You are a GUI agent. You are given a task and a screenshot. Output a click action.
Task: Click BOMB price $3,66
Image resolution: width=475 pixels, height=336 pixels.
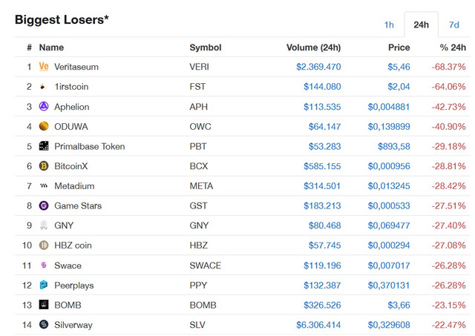pos(399,305)
